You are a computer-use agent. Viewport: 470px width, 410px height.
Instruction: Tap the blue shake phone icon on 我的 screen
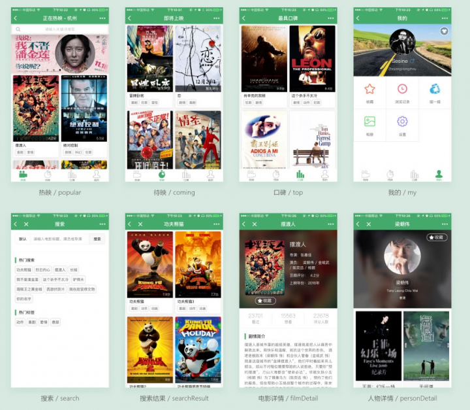(x=435, y=89)
